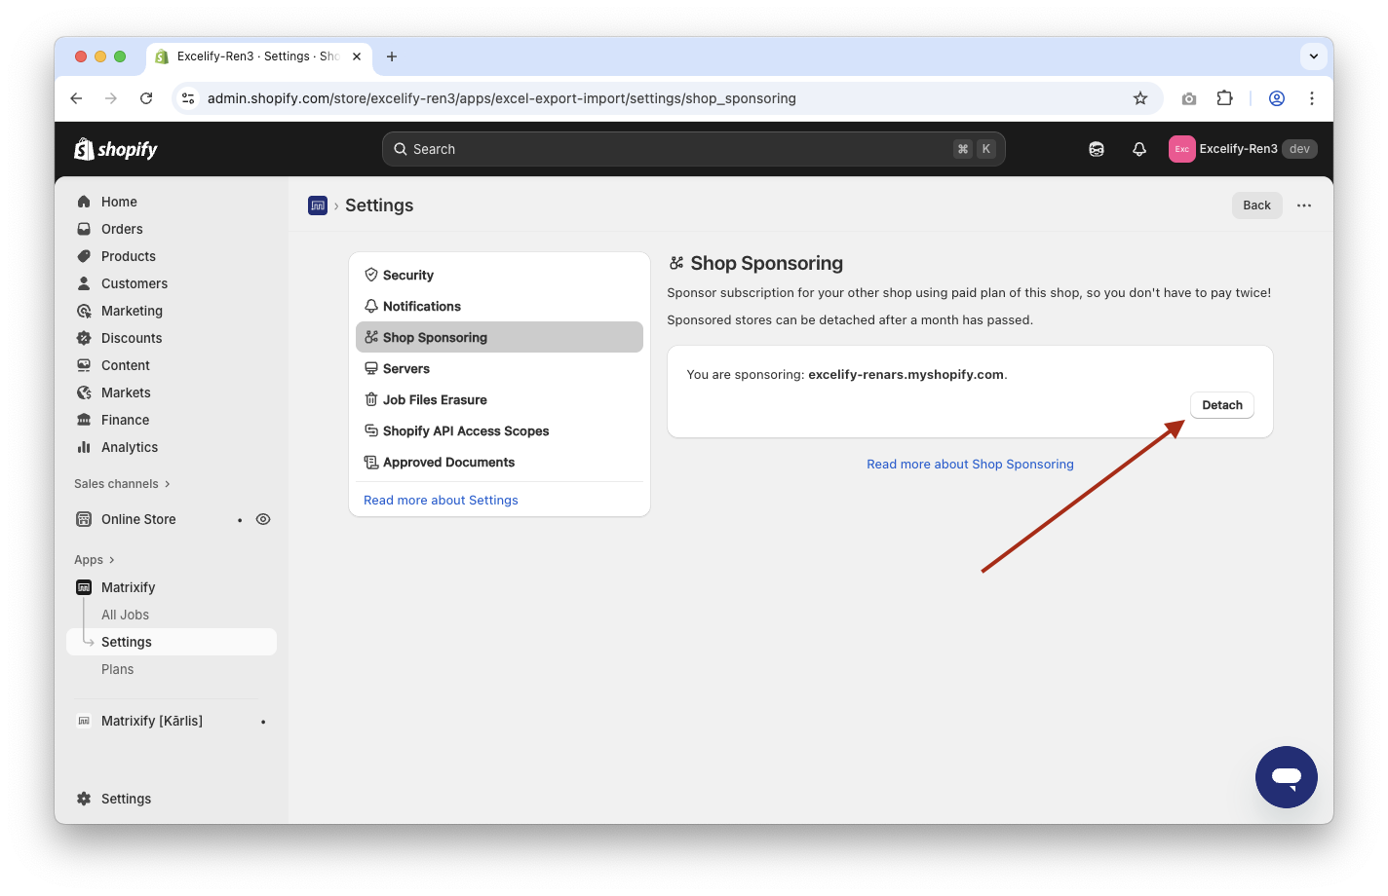Screen dimensions: 1388x896
Task: Detach the sponsored shop
Action: 1221,405
